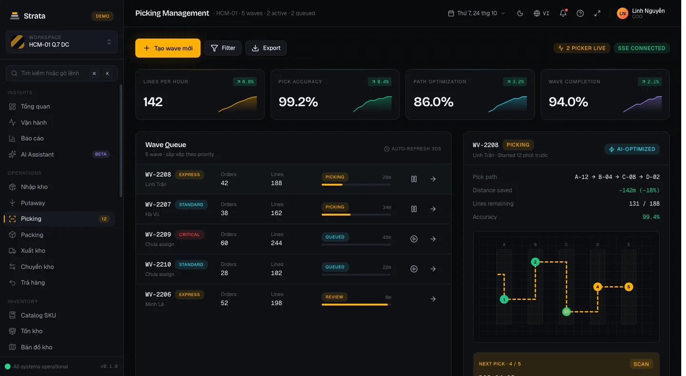Export the wave list
Image resolution: width=686 pixels, height=376 pixels.
point(266,48)
